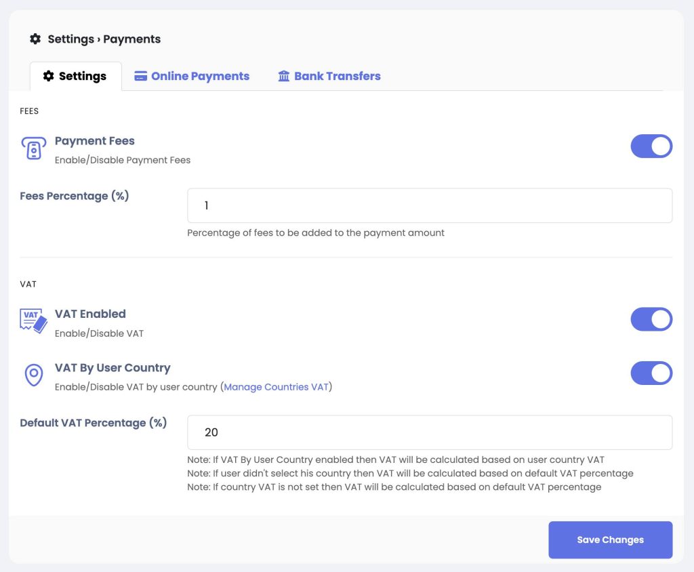This screenshot has width=694, height=572.
Task: Click 'Enable/Disable Payment Fees' description
Action: coord(123,160)
